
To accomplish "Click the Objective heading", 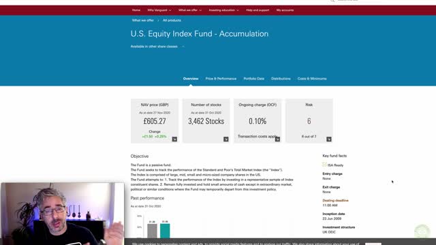I will [x=140, y=156].
